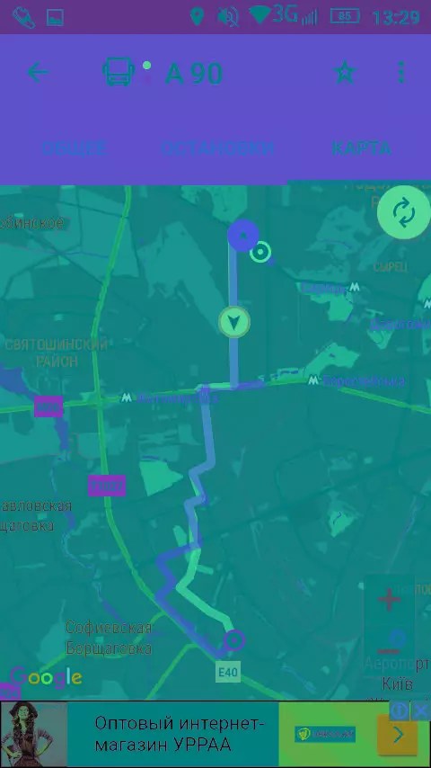Tap the ringed stop marker near route start

point(260,253)
